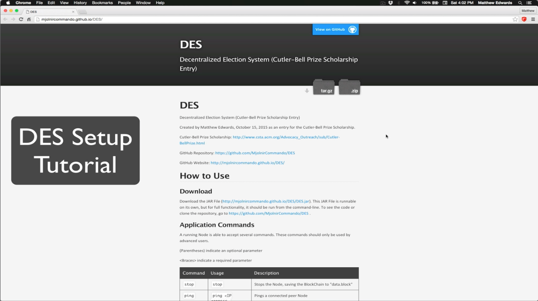This screenshot has height=301, width=538.
Task: Click the Bluetooth status icon
Action: [399, 2]
